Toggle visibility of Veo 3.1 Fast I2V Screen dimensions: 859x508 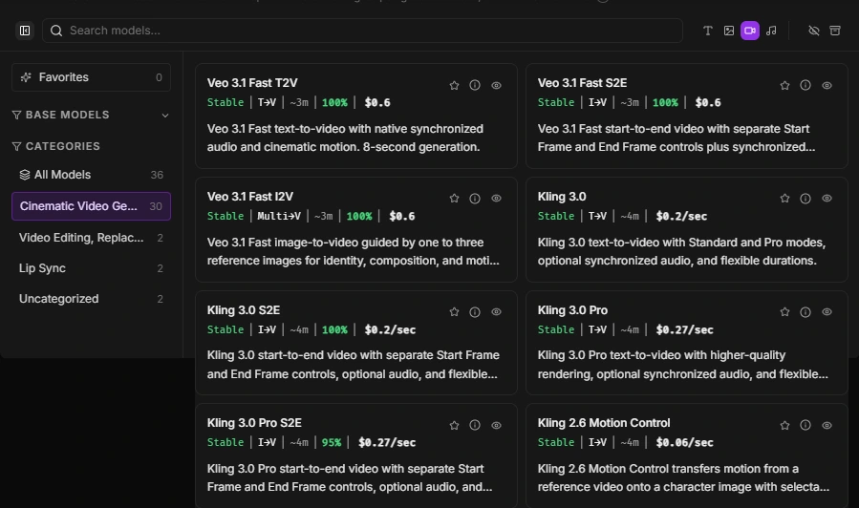[x=496, y=199]
